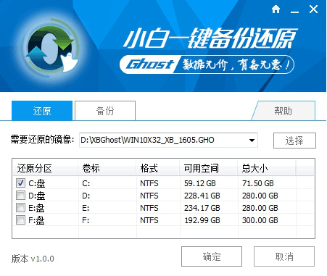Click the 280.00 GB size in E row

[x=260, y=208]
